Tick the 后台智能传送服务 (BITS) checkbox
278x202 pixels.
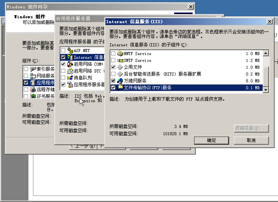(x=113, y=74)
